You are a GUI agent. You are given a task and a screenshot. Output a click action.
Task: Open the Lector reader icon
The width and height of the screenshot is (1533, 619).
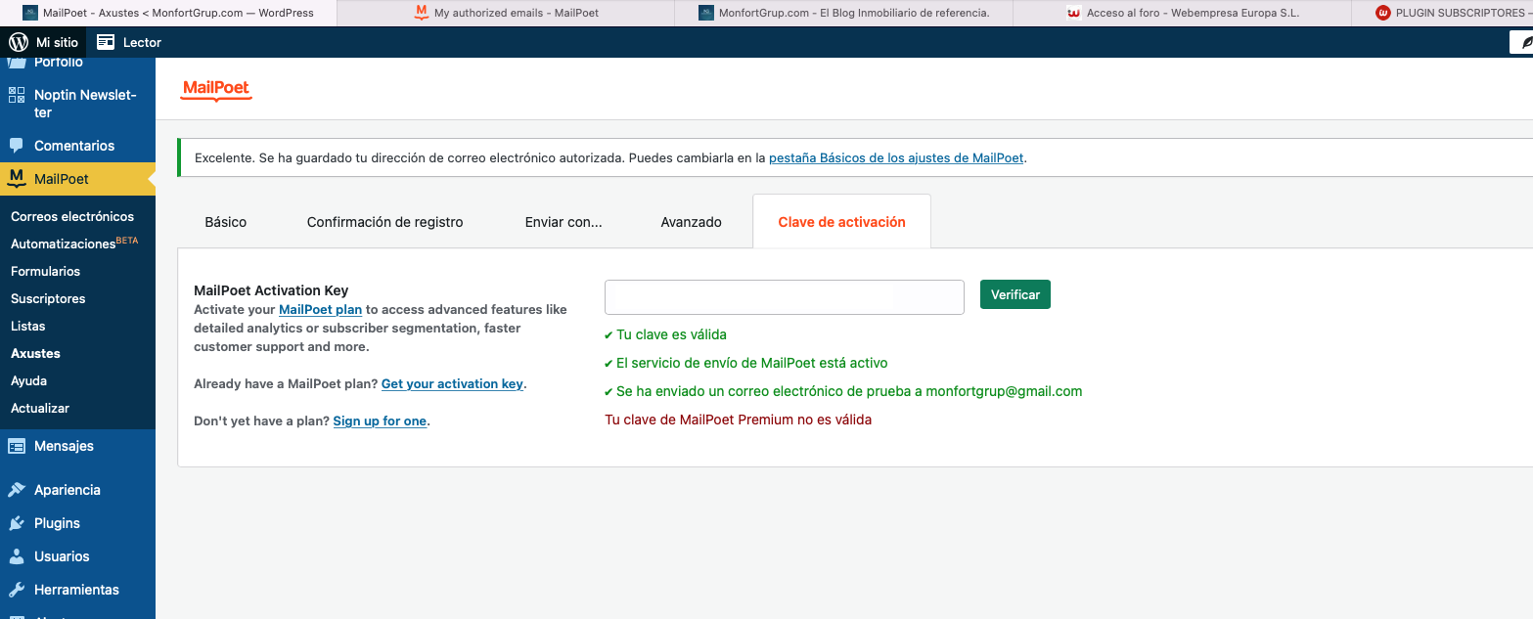click(x=106, y=42)
